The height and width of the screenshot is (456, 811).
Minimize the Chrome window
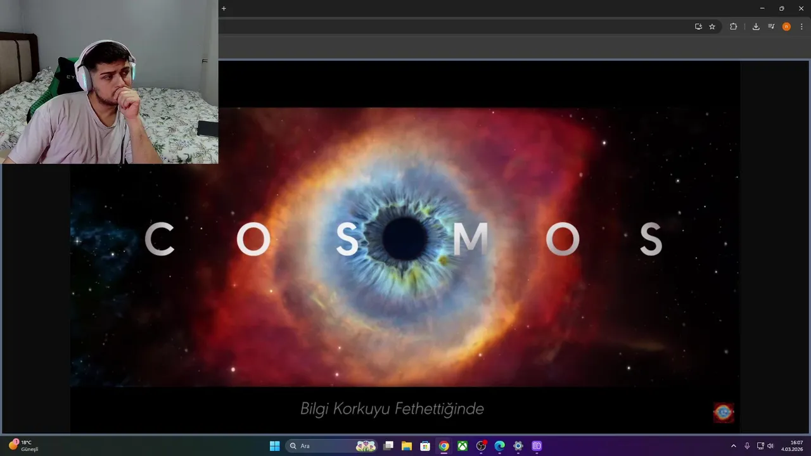pyautogui.click(x=762, y=8)
